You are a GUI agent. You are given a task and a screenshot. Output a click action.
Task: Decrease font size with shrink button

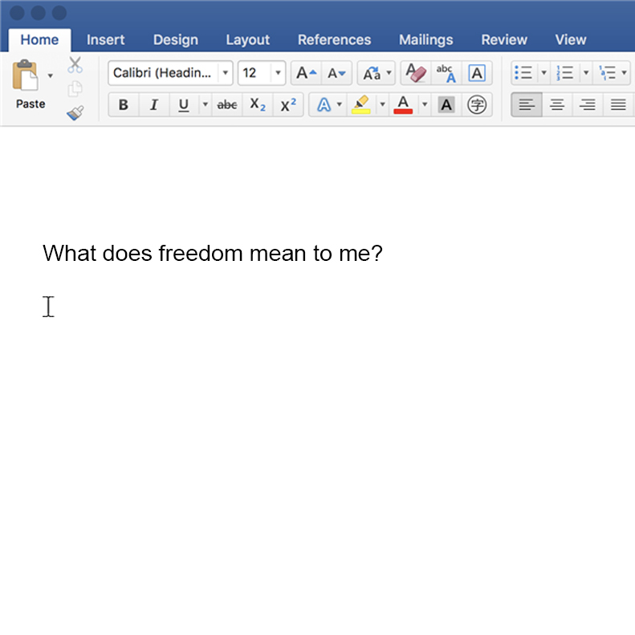click(336, 73)
